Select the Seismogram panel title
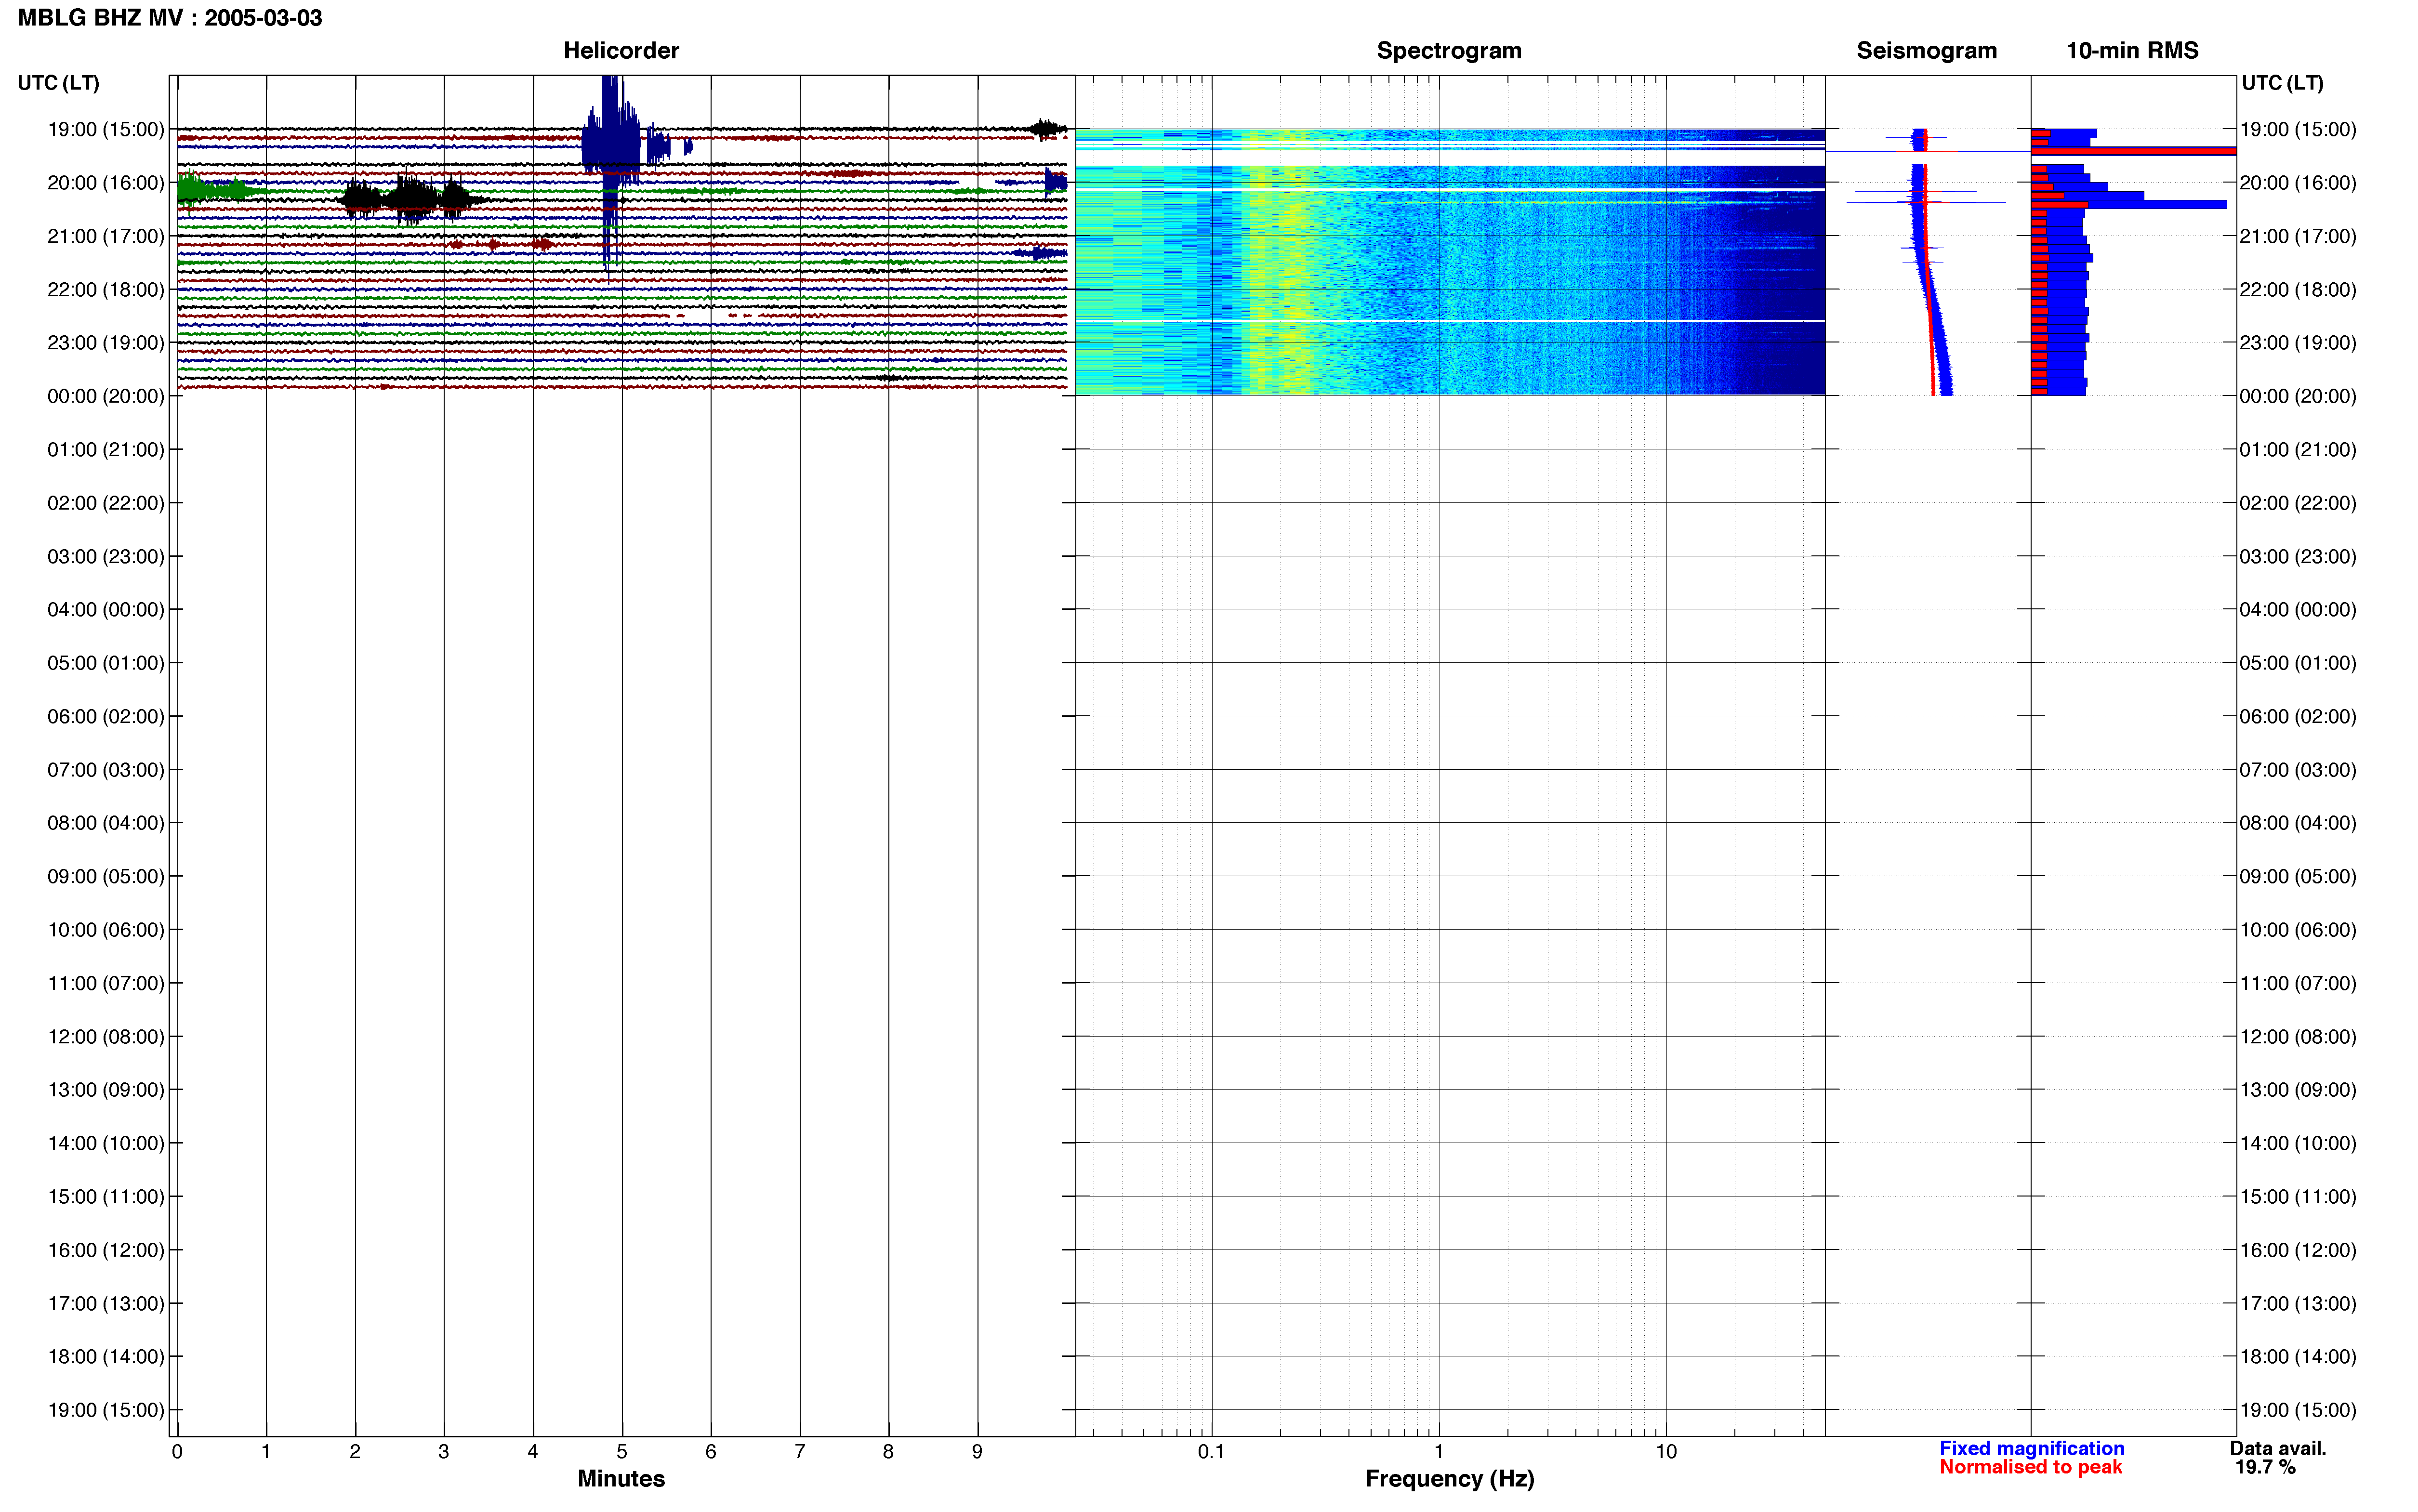This screenshot has width=2418, height=1512. point(1926,50)
